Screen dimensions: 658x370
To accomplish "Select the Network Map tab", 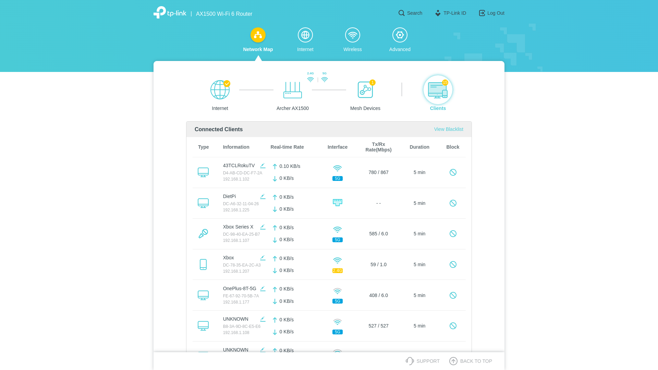I will pyautogui.click(x=258, y=39).
